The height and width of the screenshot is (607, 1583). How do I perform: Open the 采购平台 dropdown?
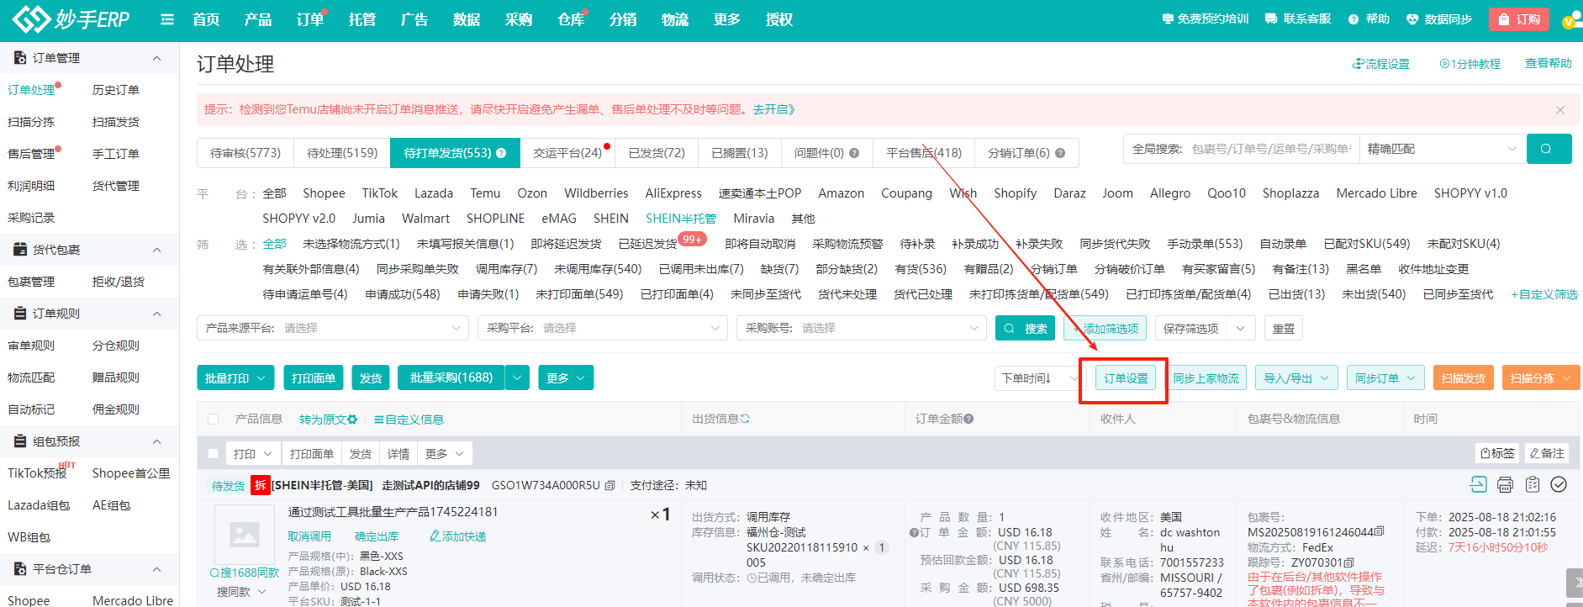603,328
